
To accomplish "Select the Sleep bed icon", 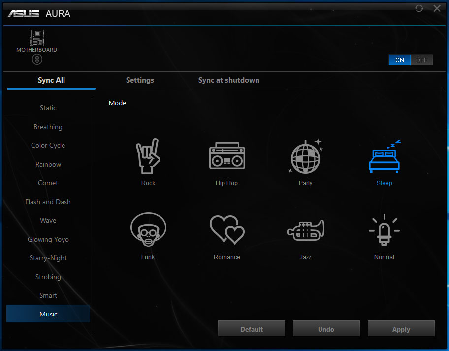I will [385, 156].
